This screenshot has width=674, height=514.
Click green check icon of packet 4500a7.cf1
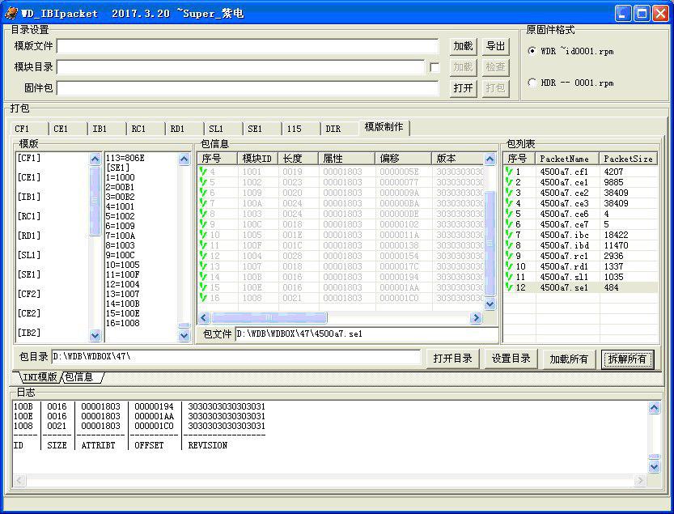[x=509, y=172]
